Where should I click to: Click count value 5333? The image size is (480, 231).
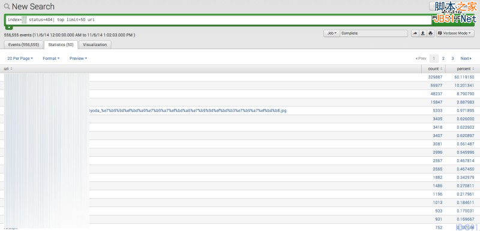click(437, 111)
